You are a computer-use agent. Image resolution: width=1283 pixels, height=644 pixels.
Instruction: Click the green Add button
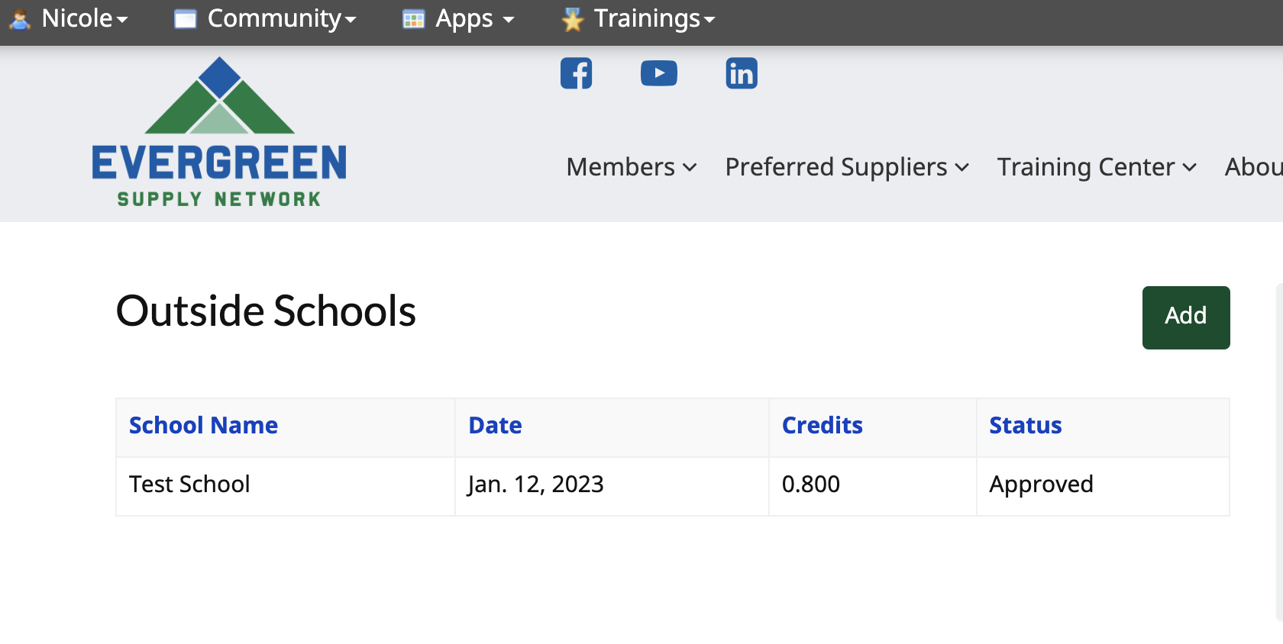[x=1186, y=317]
